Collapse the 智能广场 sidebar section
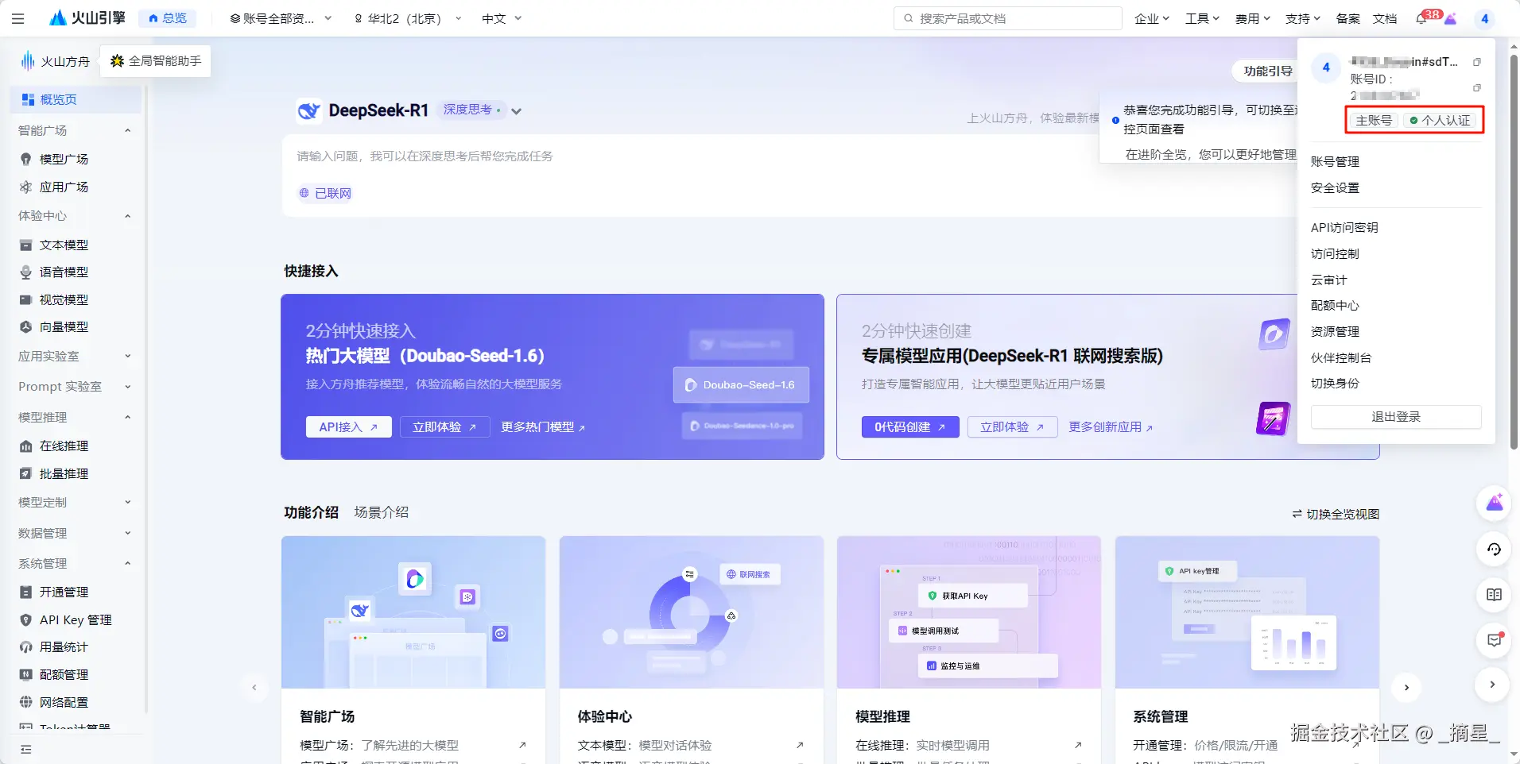This screenshot has height=764, width=1520. pos(127,130)
